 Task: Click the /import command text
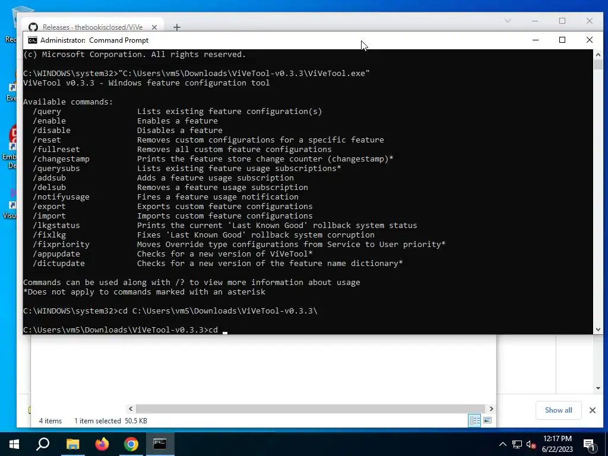[49, 216]
